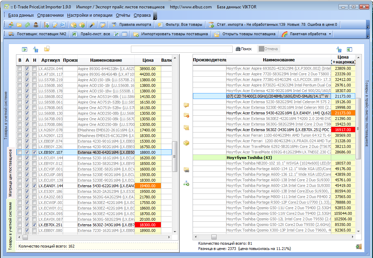Click the middle strip warning folder icon
The image size is (373, 258).
tap(187, 128)
